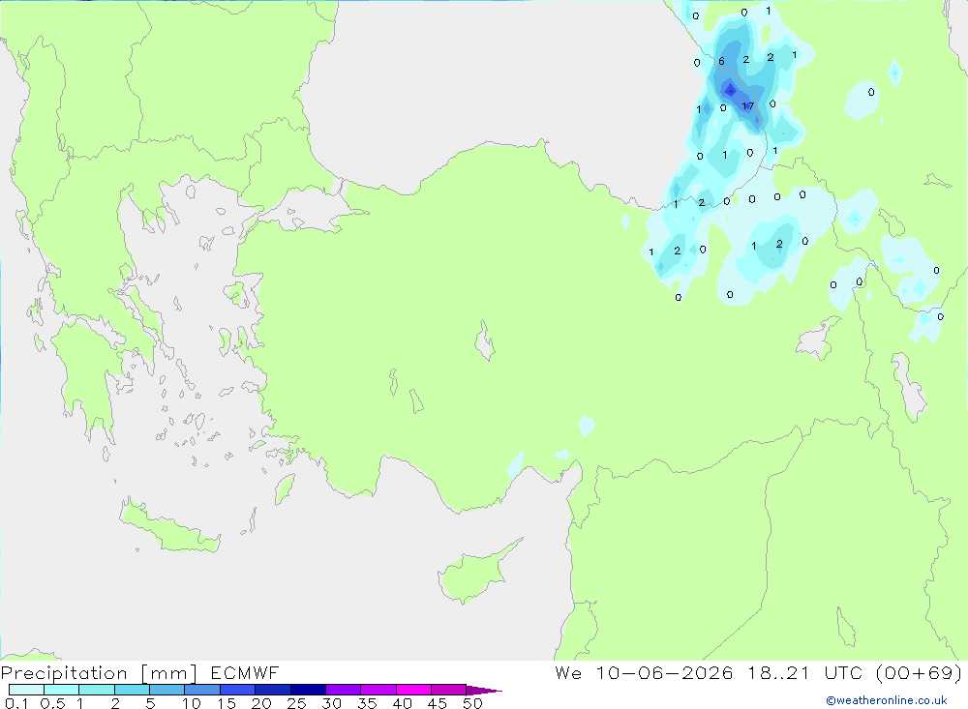The height and width of the screenshot is (709, 968).
Task: Click the '17' precipitation value on map
Action: (747, 106)
